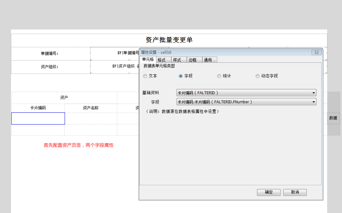Click the 数据 side panel tab
This screenshot has height=213, width=342.
(x=333, y=118)
